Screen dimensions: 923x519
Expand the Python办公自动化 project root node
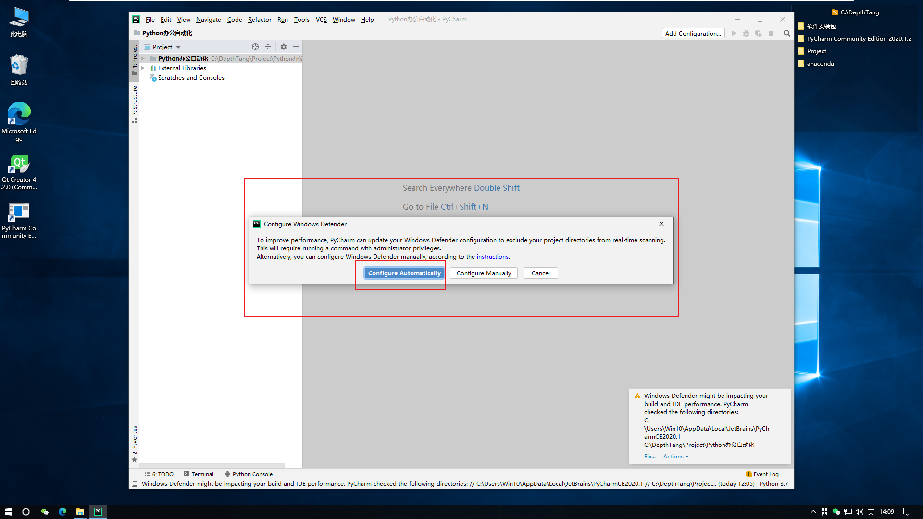(x=143, y=58)
